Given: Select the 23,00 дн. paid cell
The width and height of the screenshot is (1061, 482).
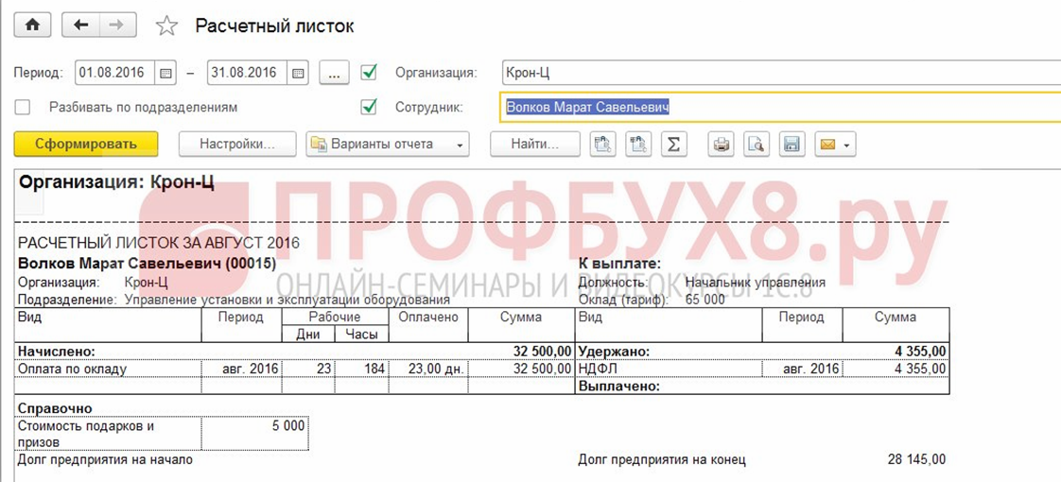Looking at the screenshot, I should pos(428,369).
